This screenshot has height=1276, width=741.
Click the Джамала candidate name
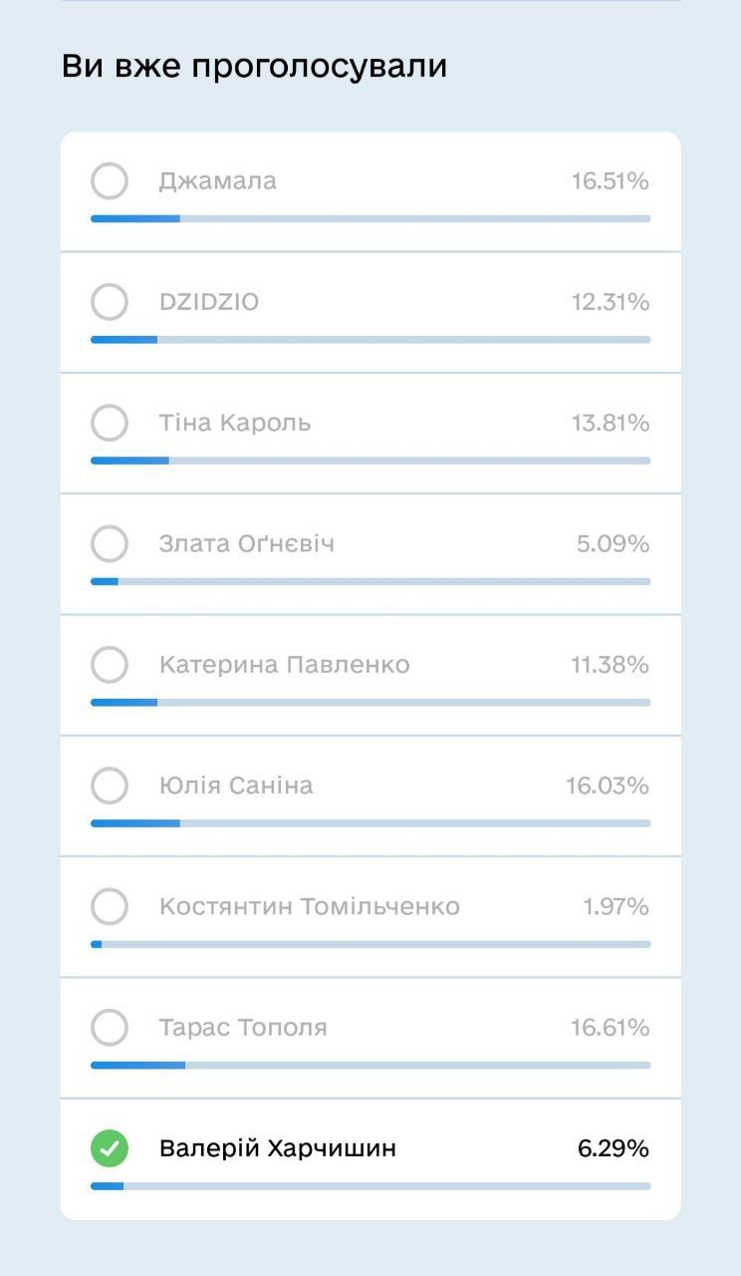tap(217, 181)
